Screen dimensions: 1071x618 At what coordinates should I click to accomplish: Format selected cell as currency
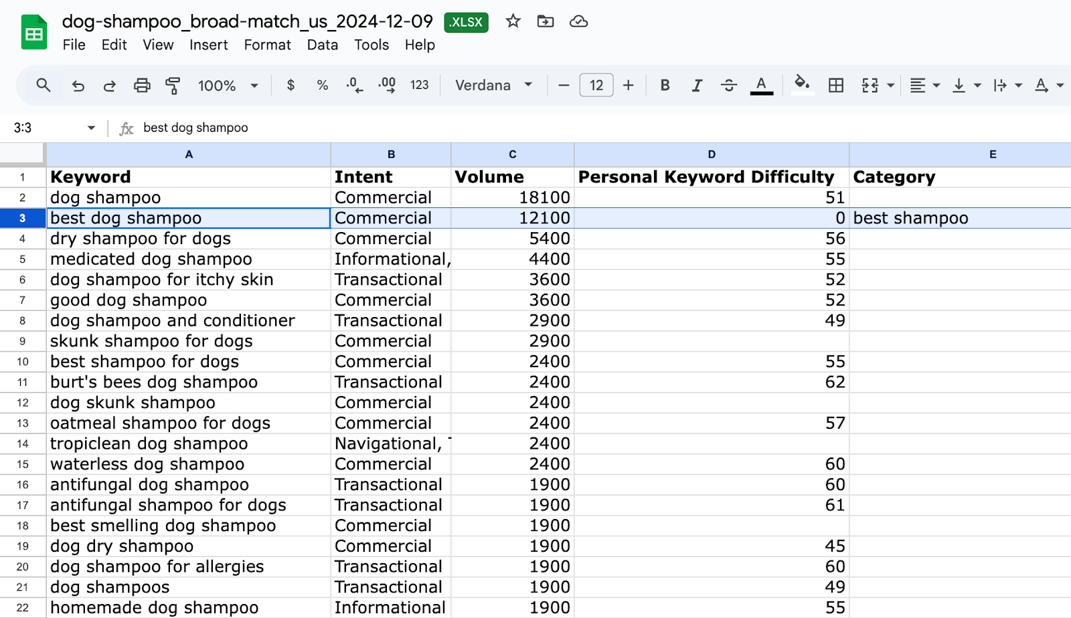pyautogui.click(x=291, y=85)
